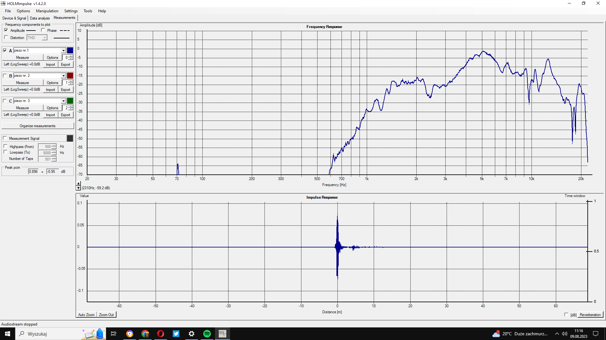This screenshot has width=606, height=340.
Task: Enable measurement B checkbox
Action: click(5, 76)
